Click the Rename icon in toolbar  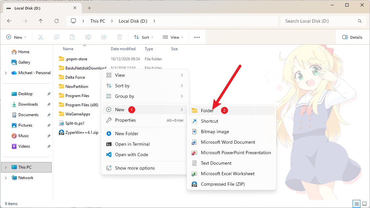88,37
